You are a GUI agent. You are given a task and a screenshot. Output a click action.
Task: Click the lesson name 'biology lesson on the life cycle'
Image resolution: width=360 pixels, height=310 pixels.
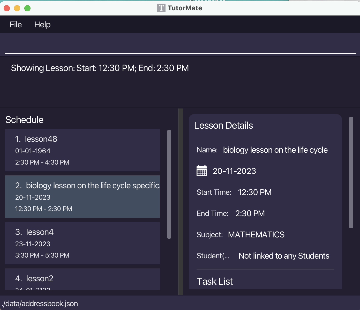pyautogui.click(x=275, y=150)
